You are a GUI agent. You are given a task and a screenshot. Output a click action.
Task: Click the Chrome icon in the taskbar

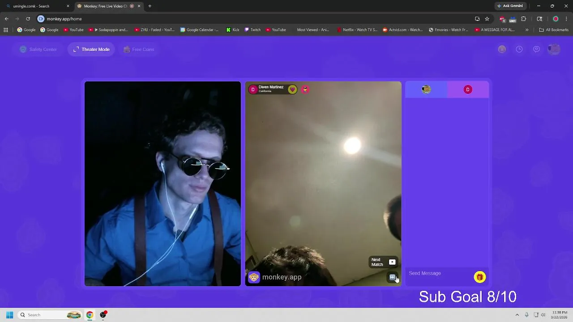(90, 315)
